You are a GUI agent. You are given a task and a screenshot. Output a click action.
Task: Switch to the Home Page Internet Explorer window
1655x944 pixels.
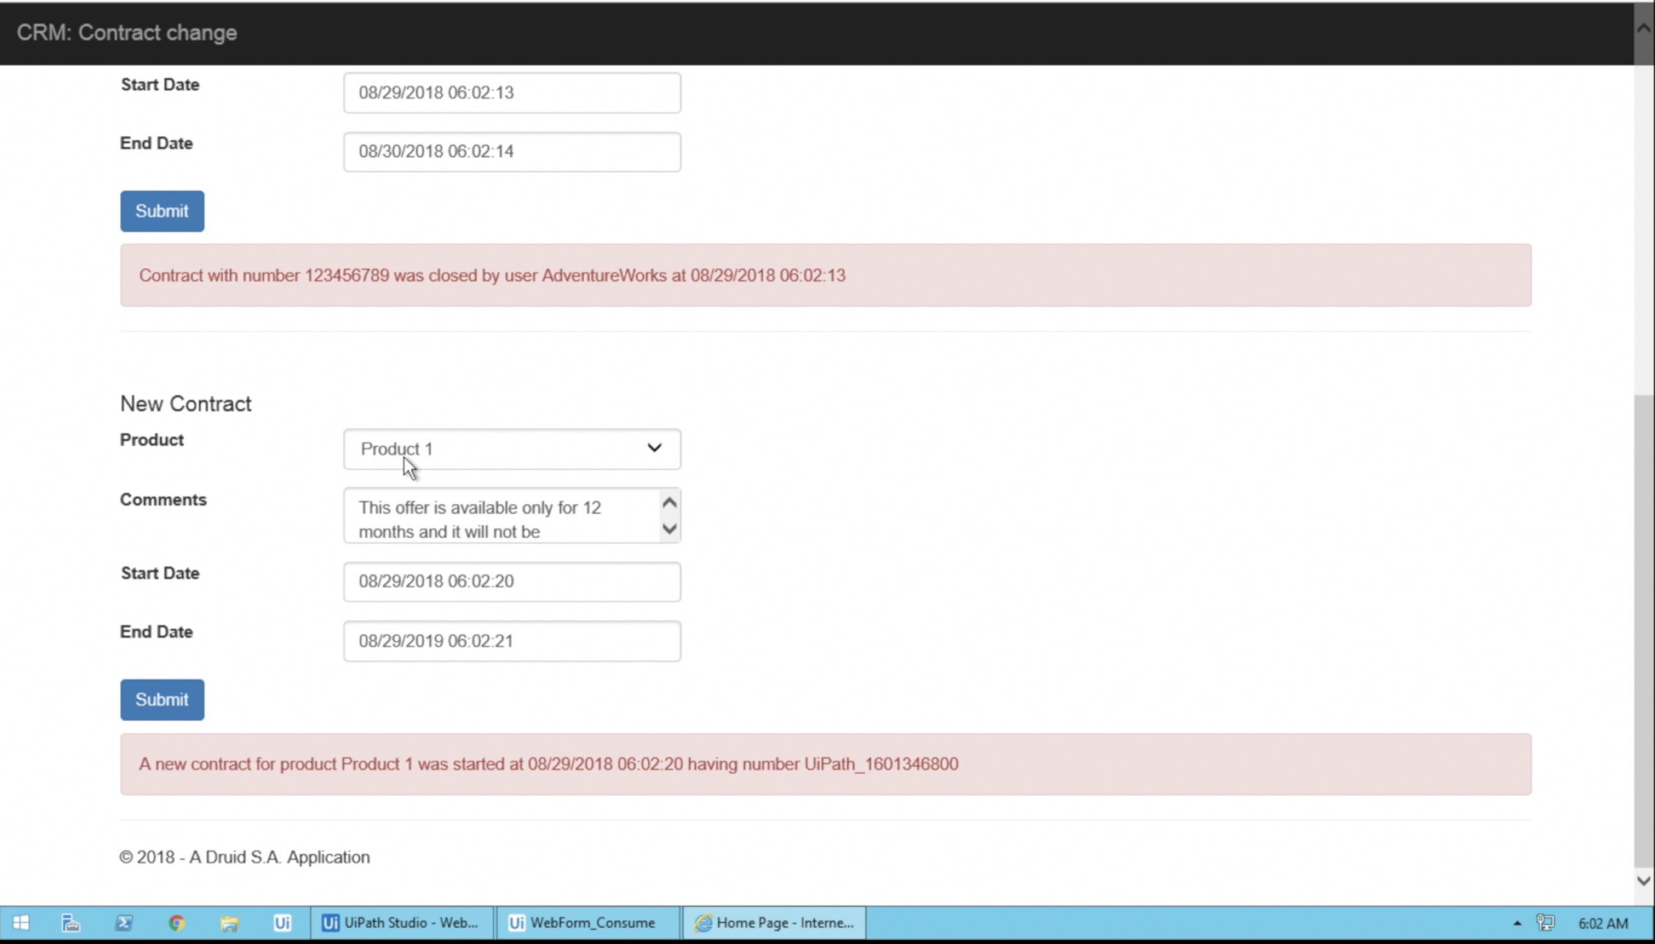point(774,922)
